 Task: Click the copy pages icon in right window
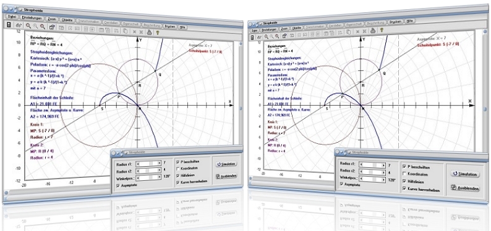click(349, 31)
